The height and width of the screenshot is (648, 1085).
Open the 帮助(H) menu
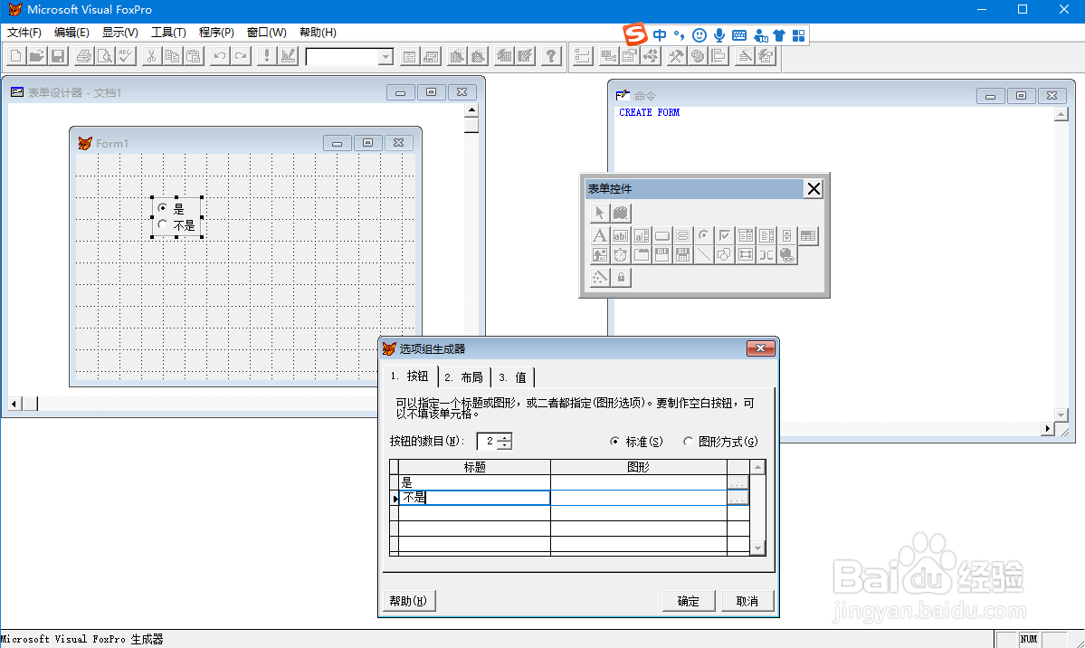[x=318, y=33]
